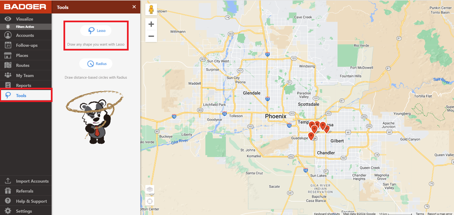This screenshot has height=215, width=454.
Task: Click the Fountain Hills map label
Action: click(351, 76)
